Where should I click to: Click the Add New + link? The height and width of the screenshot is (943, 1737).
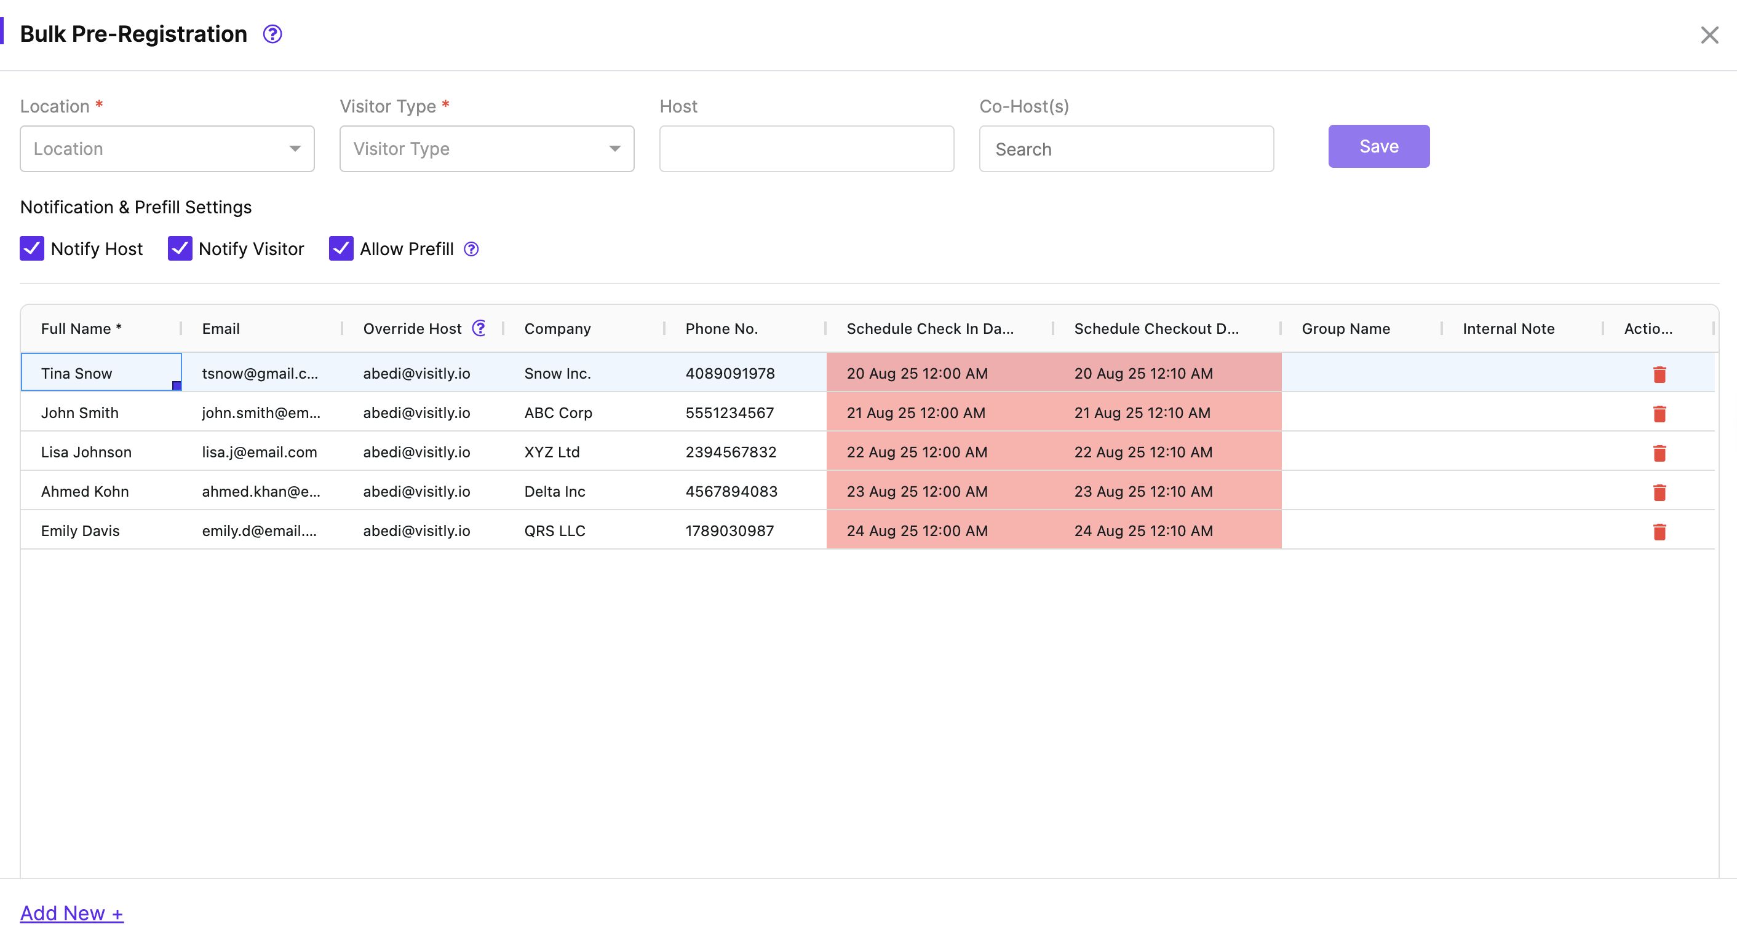(71, 913)
